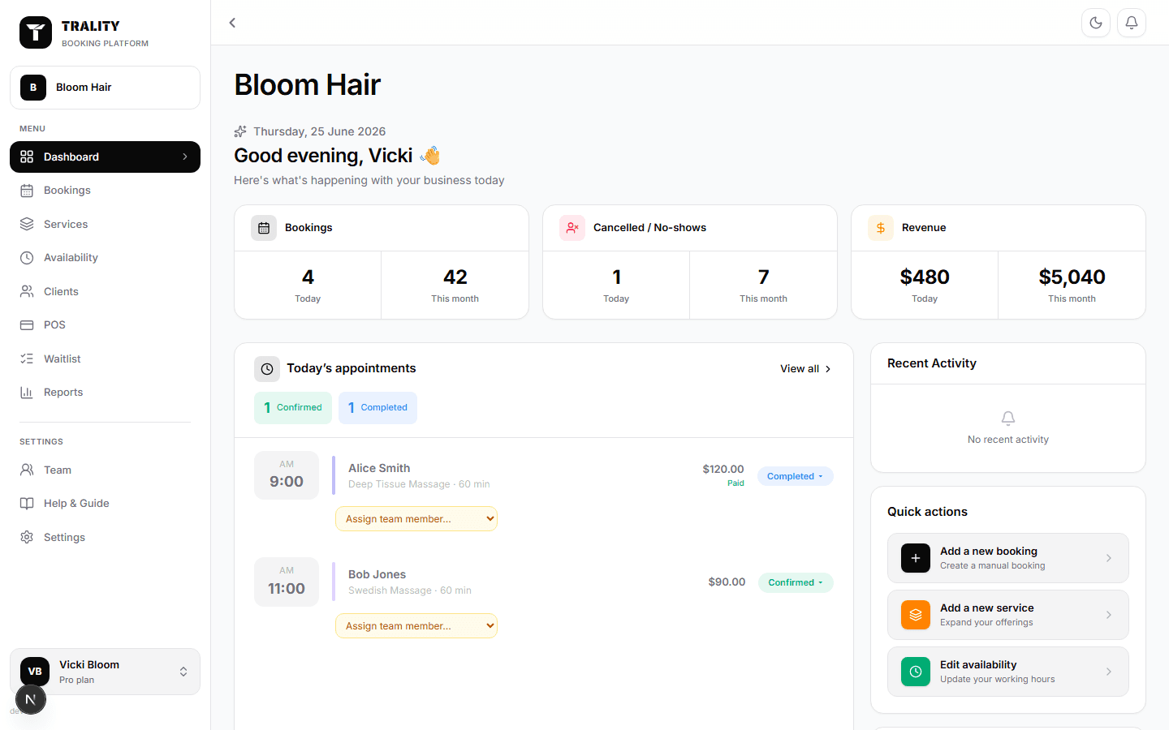Navigate to Availability page
The width and height of the screenshot is (1169, 730).
[105, 258]
